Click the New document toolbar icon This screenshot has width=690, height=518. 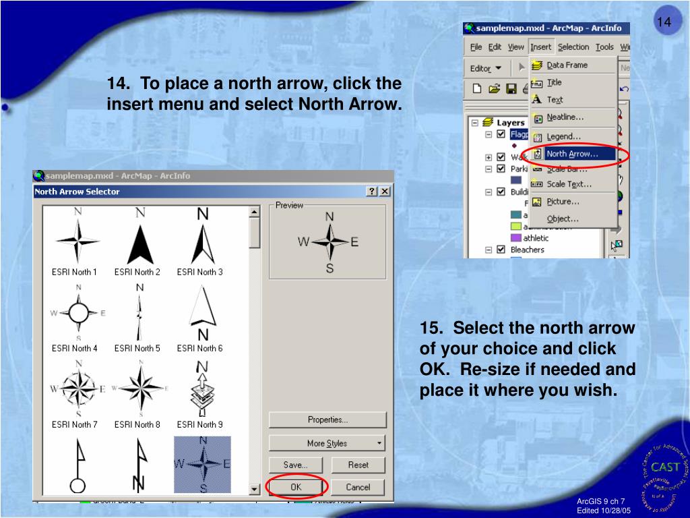(476, 88)
